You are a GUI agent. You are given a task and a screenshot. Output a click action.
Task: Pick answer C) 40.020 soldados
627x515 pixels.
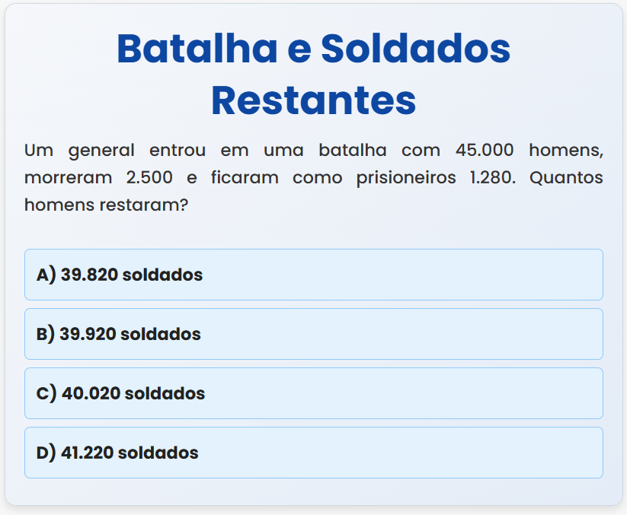pyautogui.click(x=313, y=393)
